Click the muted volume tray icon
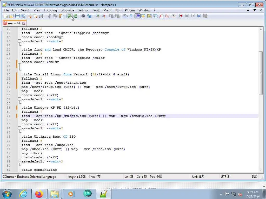This screenshot has width=266, height=199. [x=240, y=194]
